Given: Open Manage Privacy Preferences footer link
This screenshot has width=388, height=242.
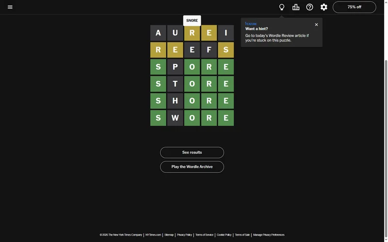Looking at the screenshot, I should point(269,235).
